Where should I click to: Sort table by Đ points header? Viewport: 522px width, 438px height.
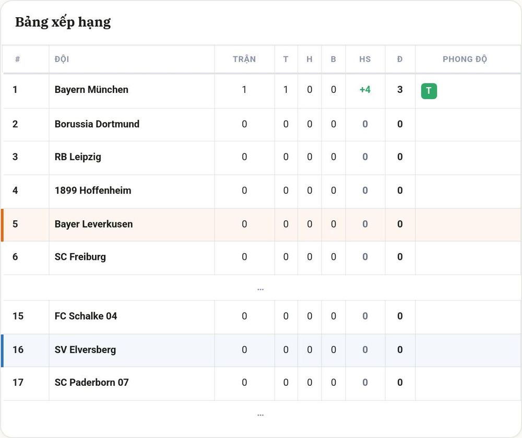(400, 59)
